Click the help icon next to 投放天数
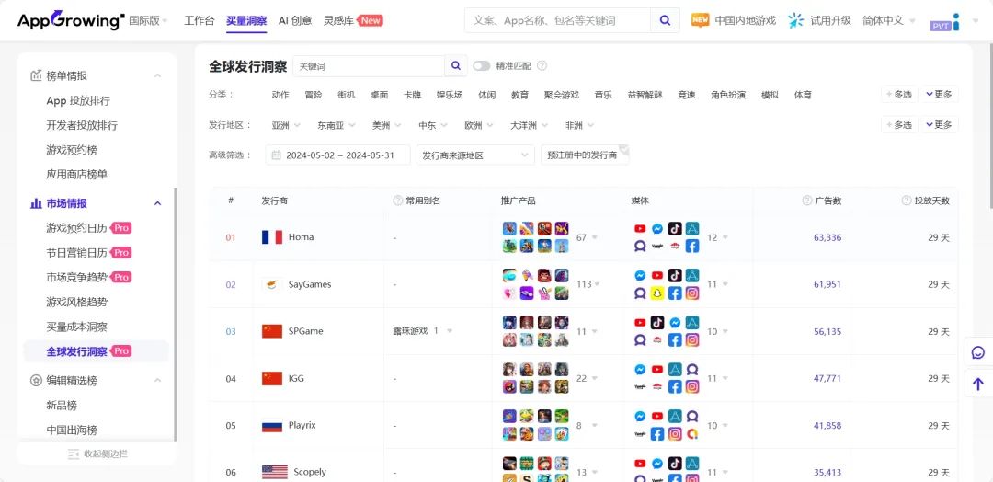This screenshot has height=482, width=993. pyautogui.click(x=907, y=201)
